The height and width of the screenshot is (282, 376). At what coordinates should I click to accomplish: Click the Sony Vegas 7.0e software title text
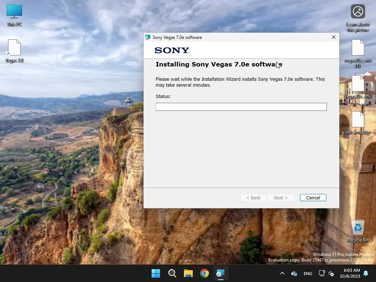coord(177,37)
